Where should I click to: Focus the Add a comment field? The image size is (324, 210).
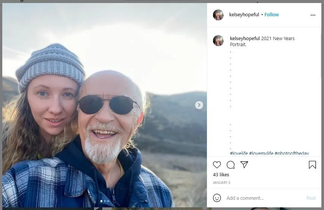tap(261, 198)
